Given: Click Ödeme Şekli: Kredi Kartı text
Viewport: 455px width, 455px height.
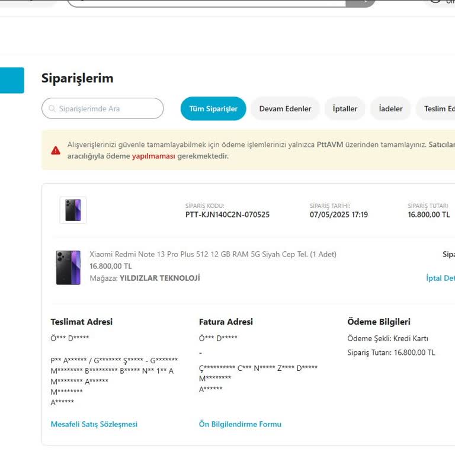Looking at the screenshot, I should (x=387, y=338).
